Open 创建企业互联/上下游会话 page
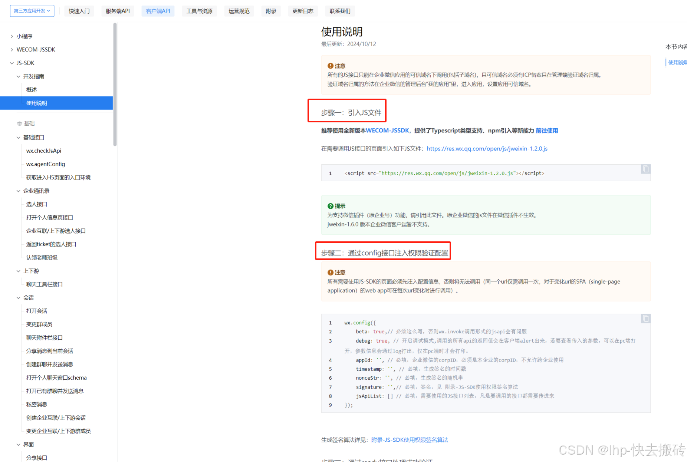This screenshot has height=462, width=687. [x=56, y=418]
